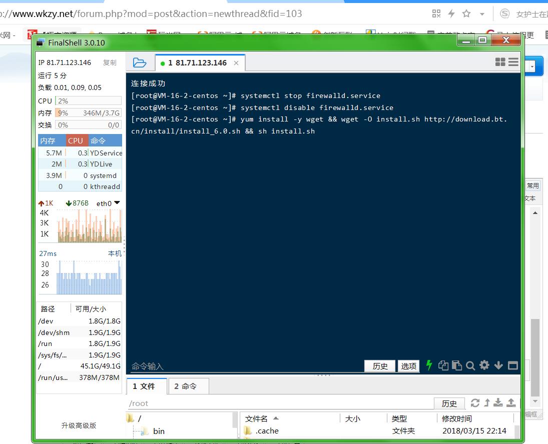
Task: Close the 81.71.123.146 session tab
Action: 236,63
